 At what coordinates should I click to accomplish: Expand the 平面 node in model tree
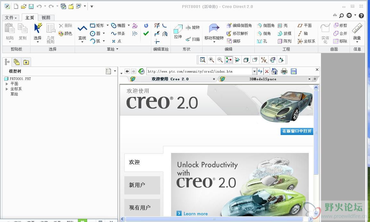pyautogui.click(x=7, y=84)
